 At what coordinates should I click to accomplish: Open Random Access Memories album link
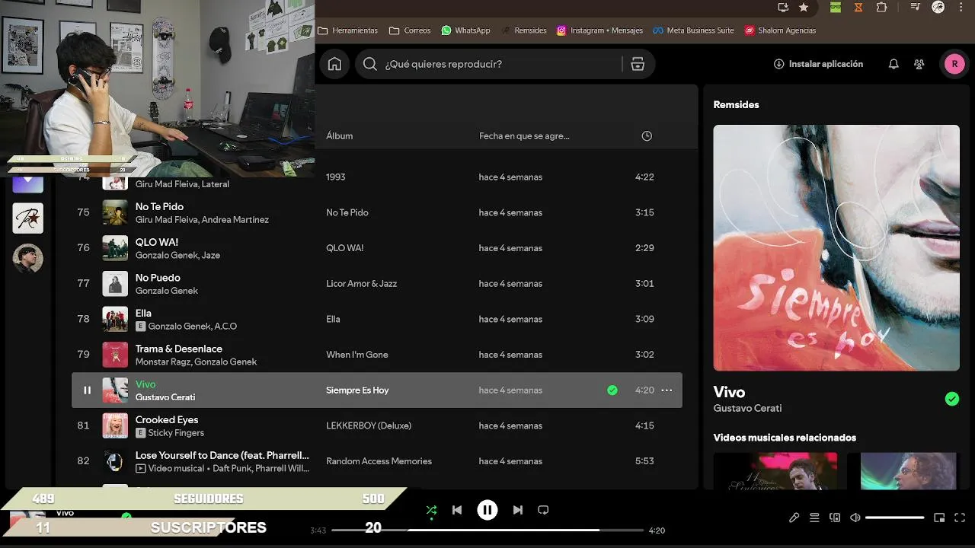point(379,461)
